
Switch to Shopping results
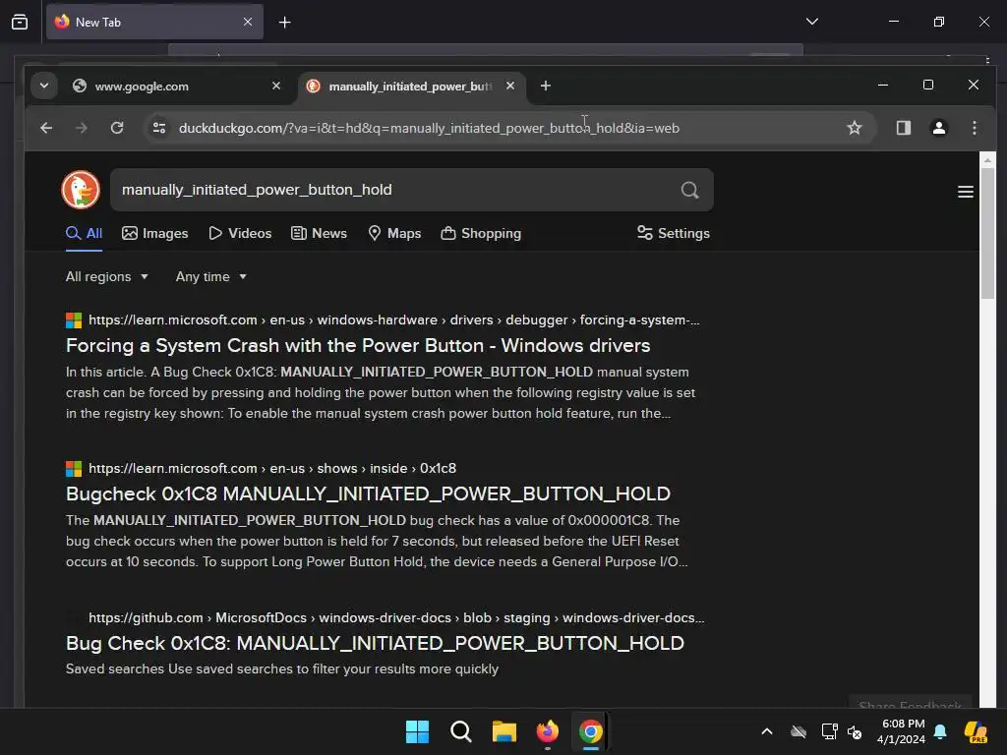click(x=481, y=233)
